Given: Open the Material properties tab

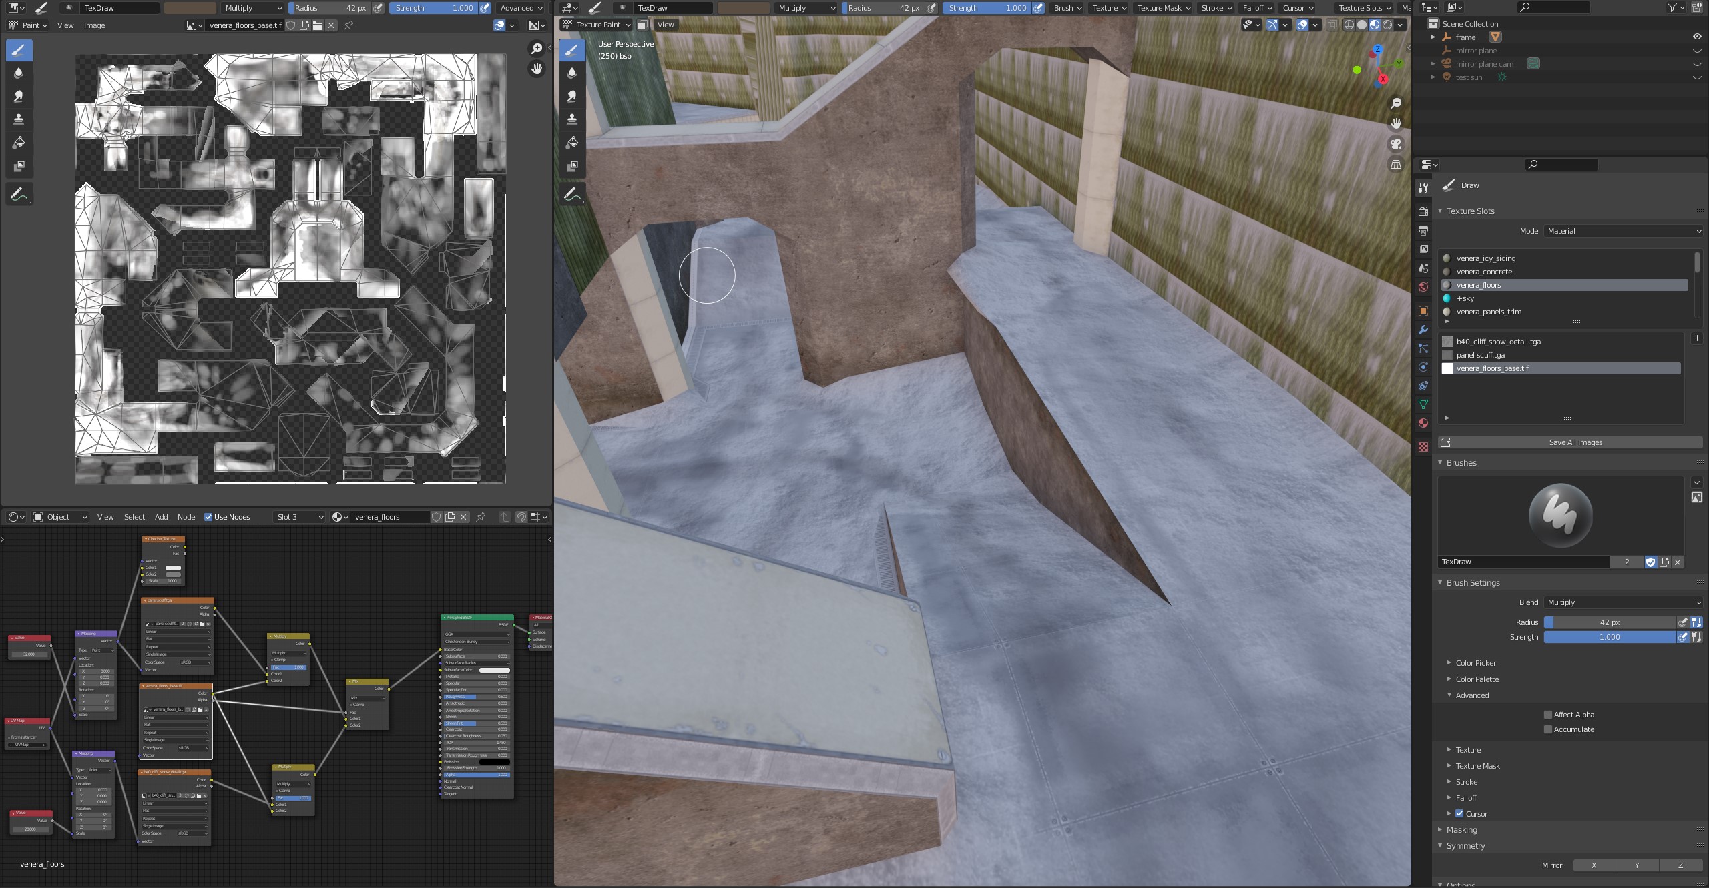Looking at the screenshot, I should click(1423, 423).
